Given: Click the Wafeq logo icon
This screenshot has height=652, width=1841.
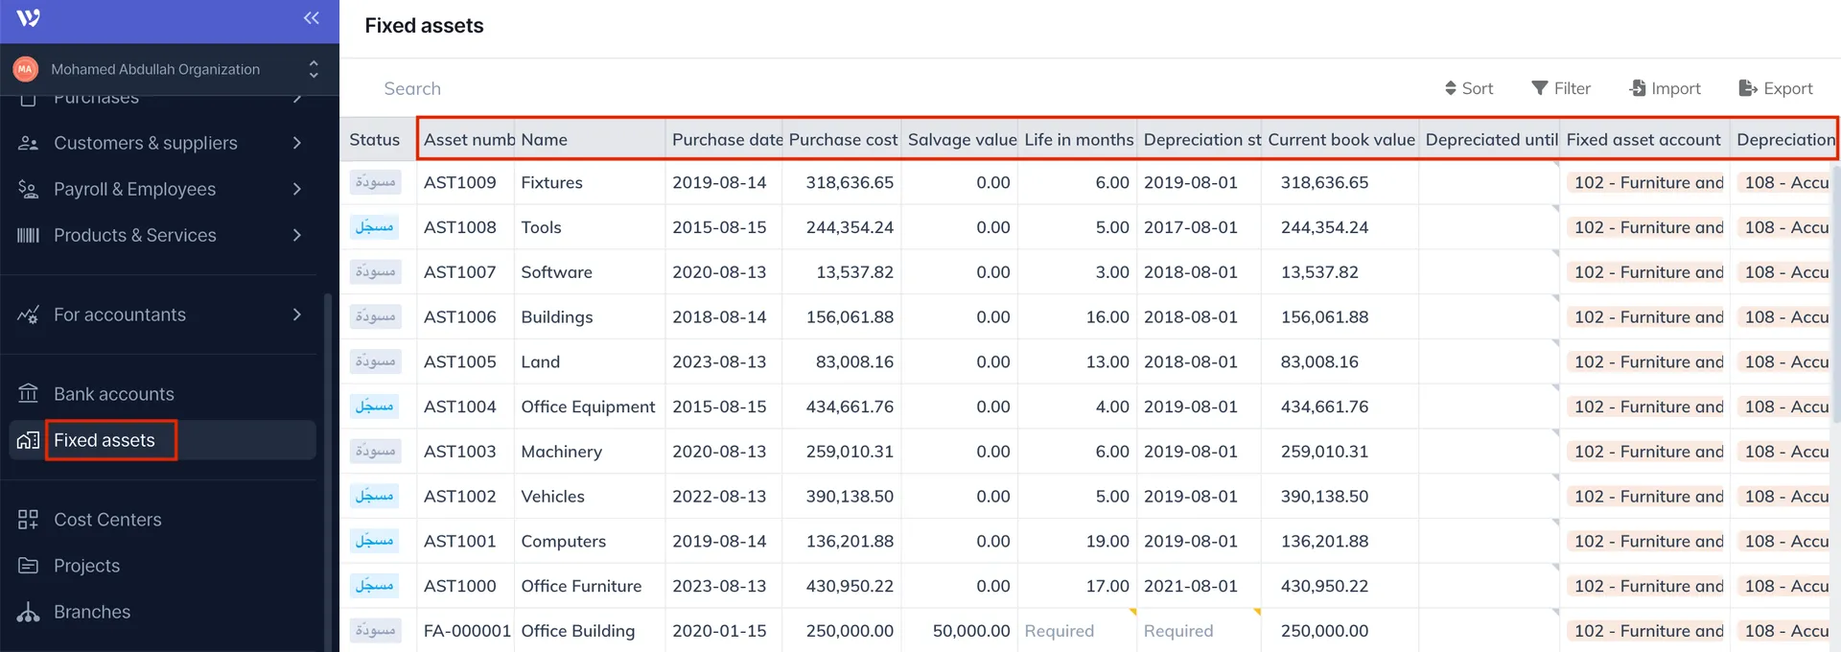Looking at the screenshot, I should point(28,18).
